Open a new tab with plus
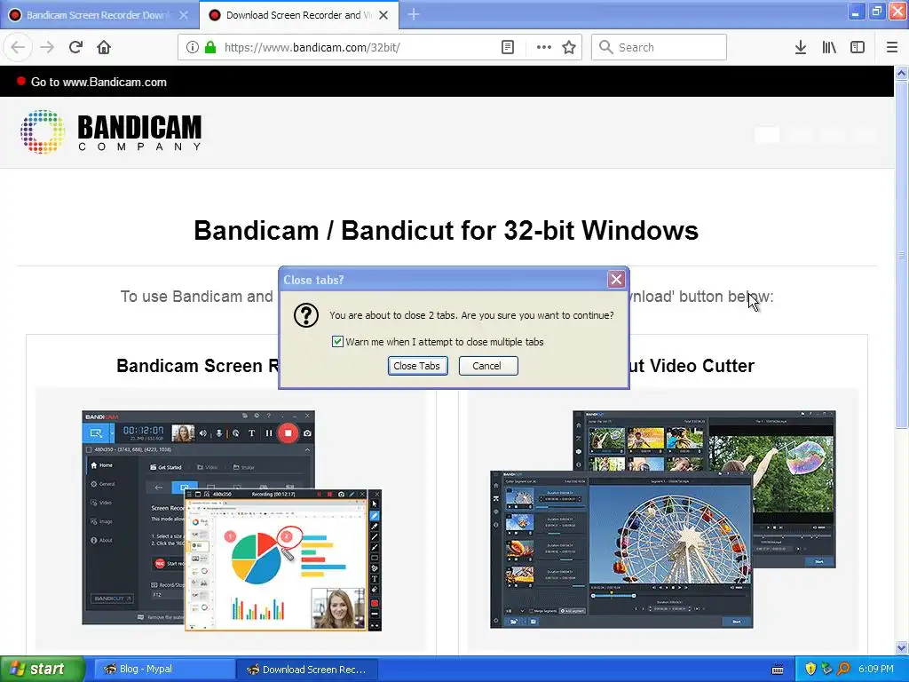The width and height of the screenshot is (909, 682). (x=414, y=14)
